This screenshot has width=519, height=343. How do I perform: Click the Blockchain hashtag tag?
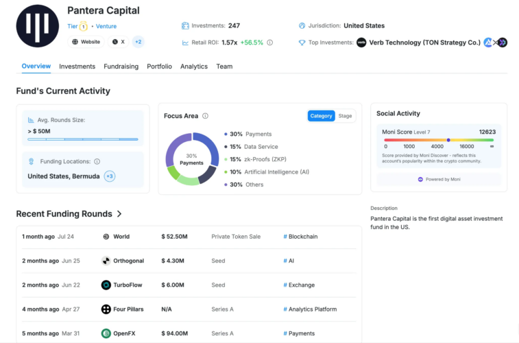click(300, 237)
